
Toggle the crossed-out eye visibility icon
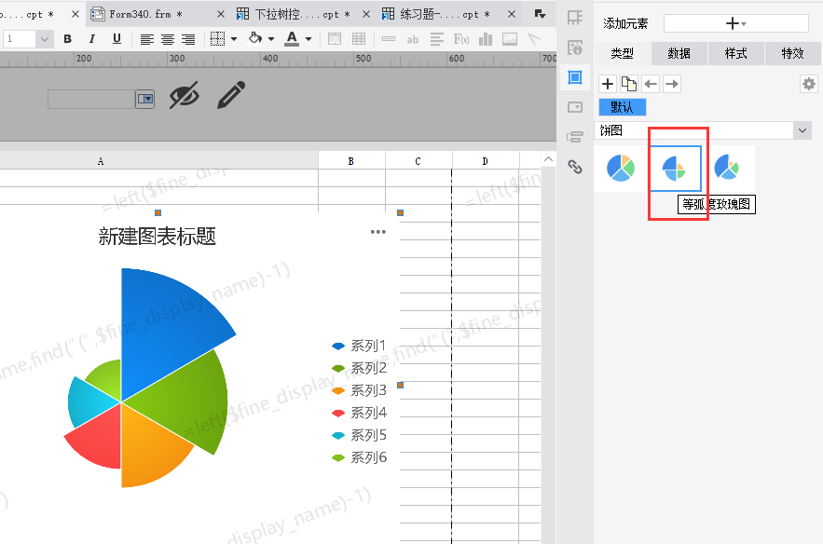pyautogui.click(x=185, y=95)
